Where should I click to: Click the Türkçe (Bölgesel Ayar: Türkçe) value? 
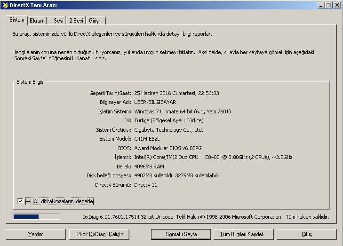(x=168, y=120)
